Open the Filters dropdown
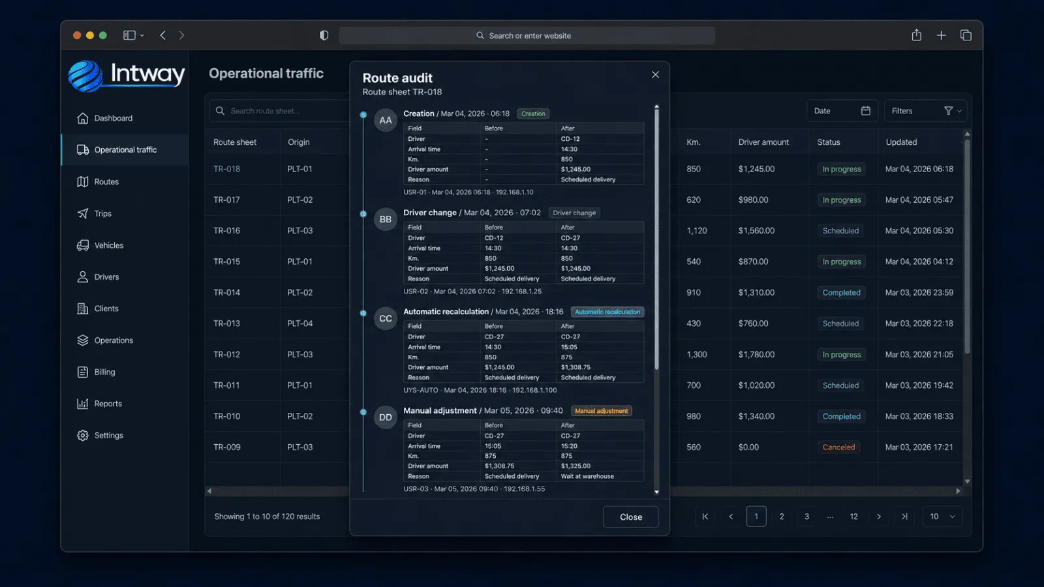Screen dimensions: 1044x587 [x=925, y=111]
